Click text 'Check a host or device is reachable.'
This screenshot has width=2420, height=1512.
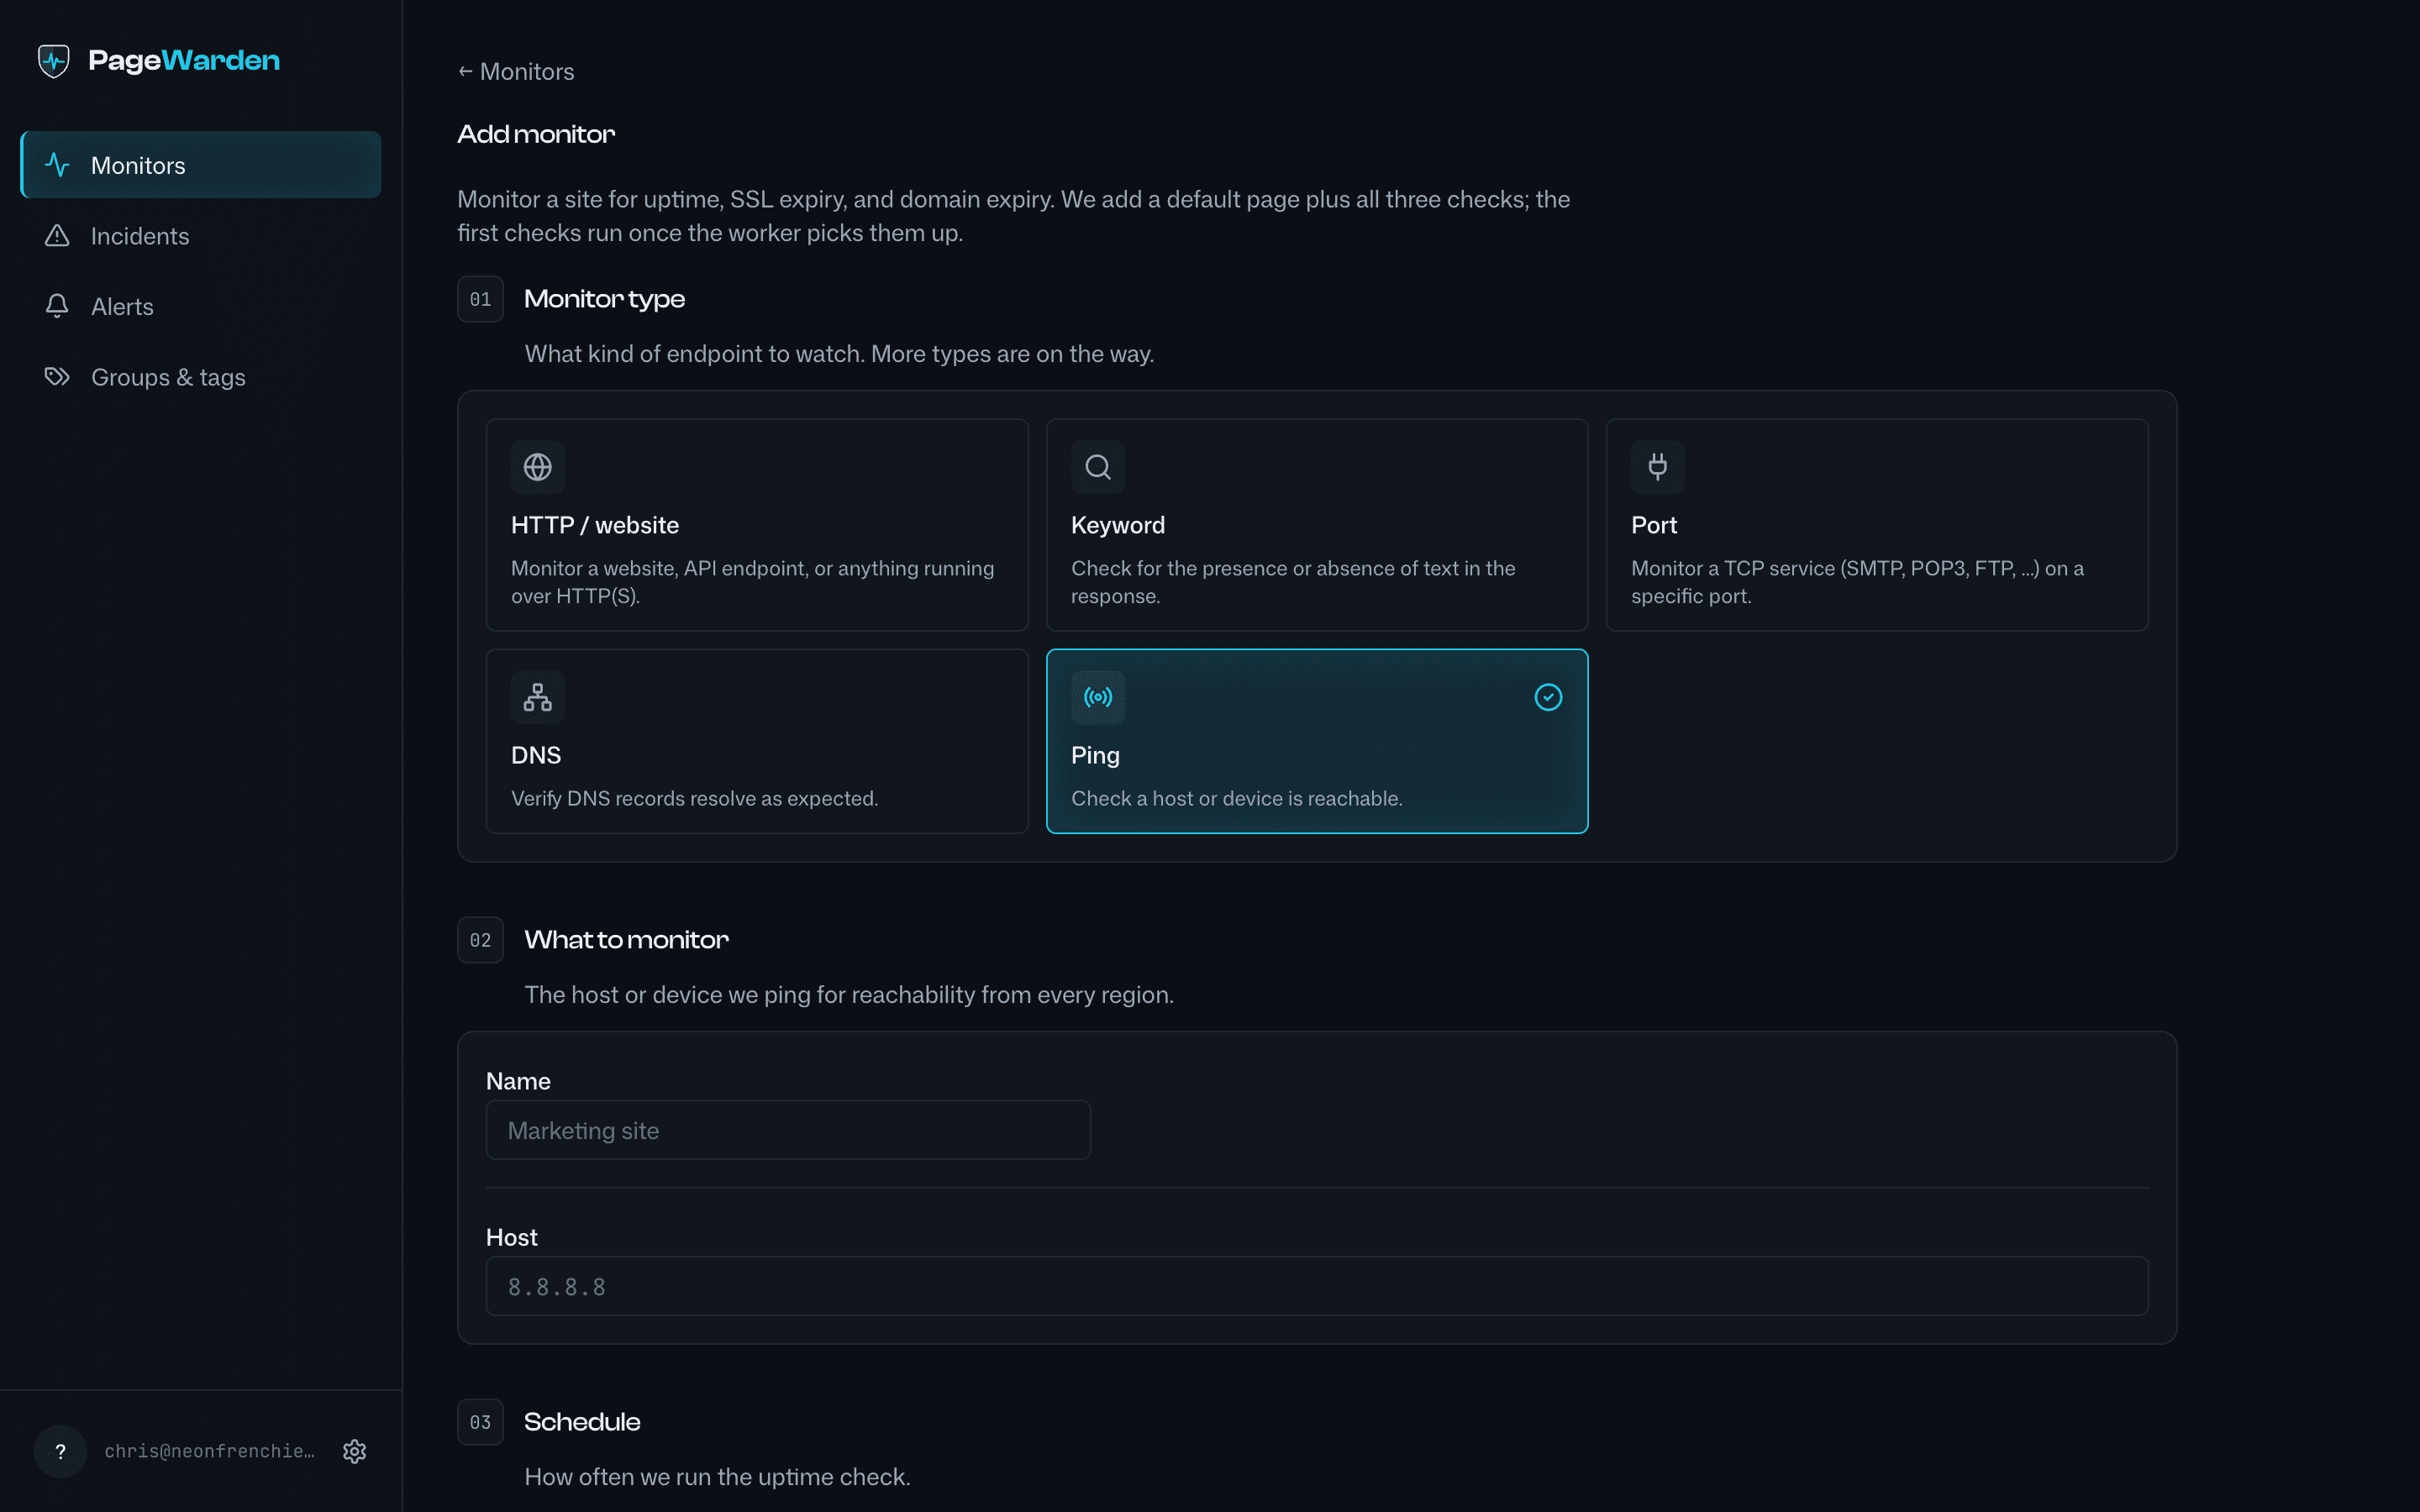pyautogui.click(x=1237, y=798)
